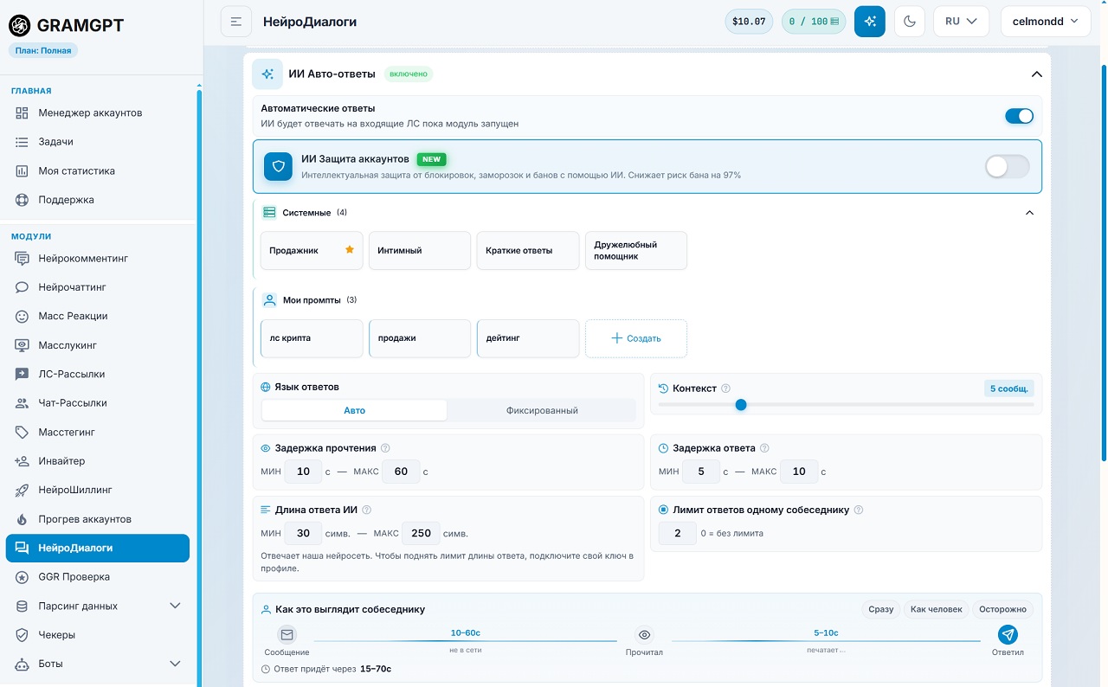Disable the Автоматические ответы switch
1108x687 pixels.
1019,116
